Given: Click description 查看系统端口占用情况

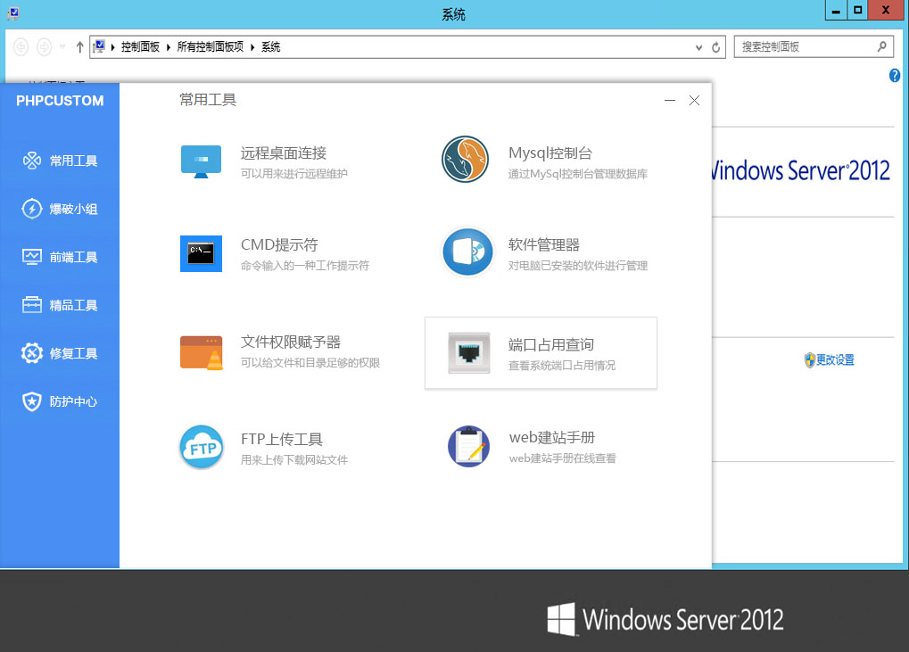Looking at the screenshot, I should coord(562,366).
